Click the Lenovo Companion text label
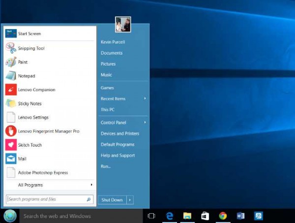 pyautogui.click(x=37, y=90)
